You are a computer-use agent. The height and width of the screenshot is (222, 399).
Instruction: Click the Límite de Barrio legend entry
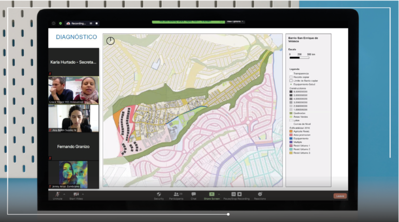click(x=304, y=81)
